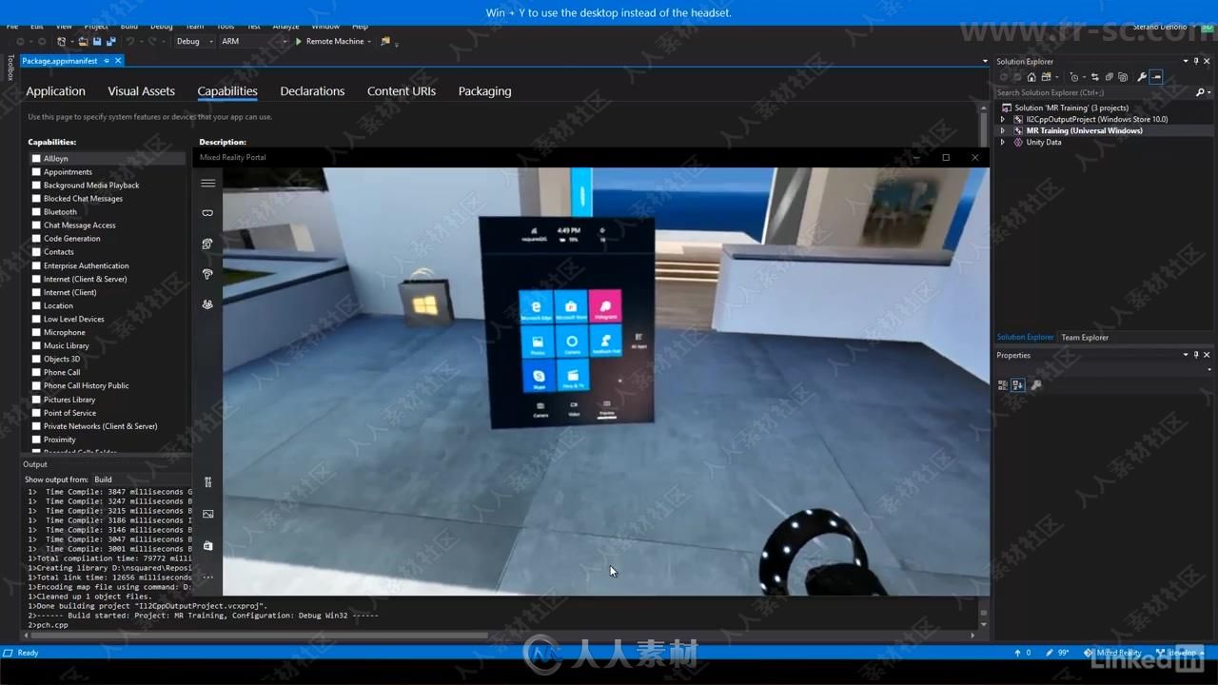Switch to the Team Explorer tab
Viewport: 1218px width, 685px height.
tap(1085, 337)
